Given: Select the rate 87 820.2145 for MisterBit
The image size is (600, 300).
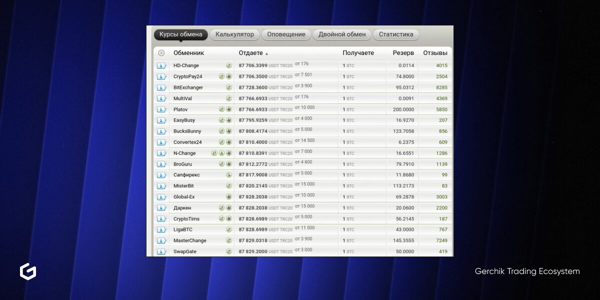Looking at the screenshot, I should coord(253,186).
